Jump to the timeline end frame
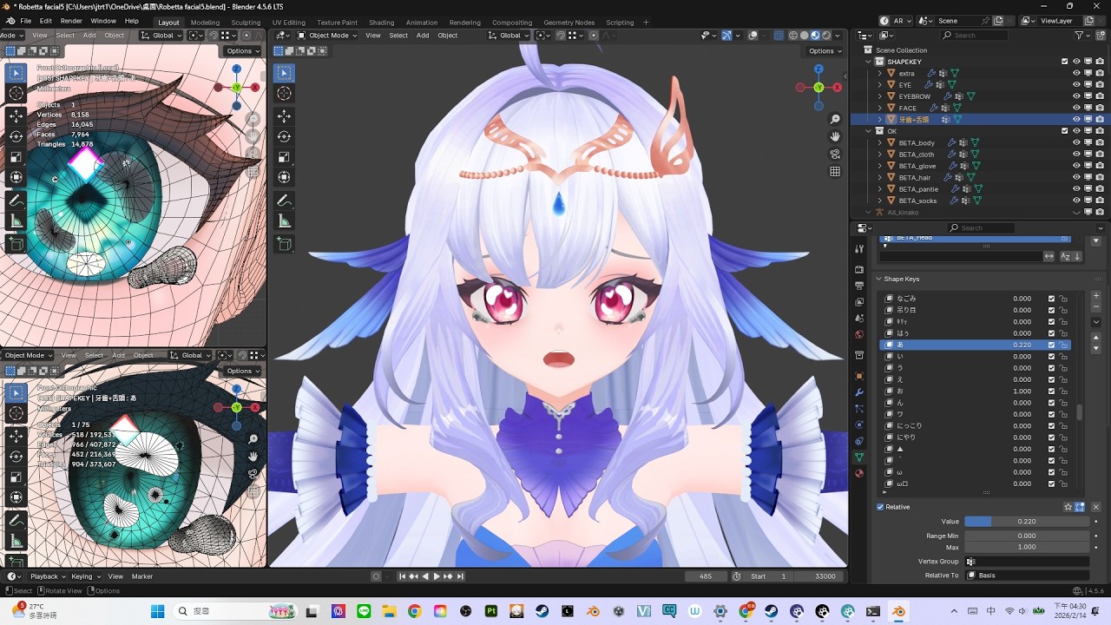Screen dimensions: 1111x625 [x=460, y=576]
